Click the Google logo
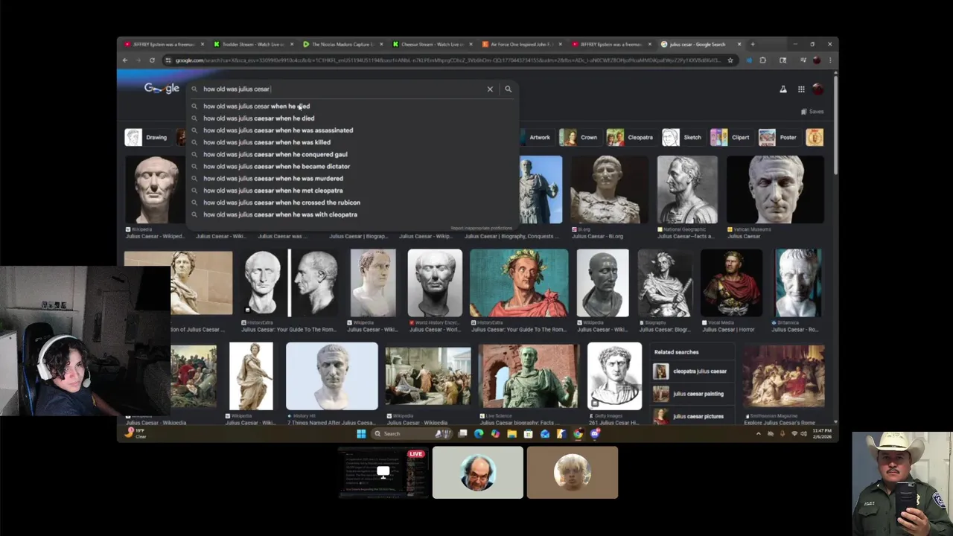 point(162,89)
